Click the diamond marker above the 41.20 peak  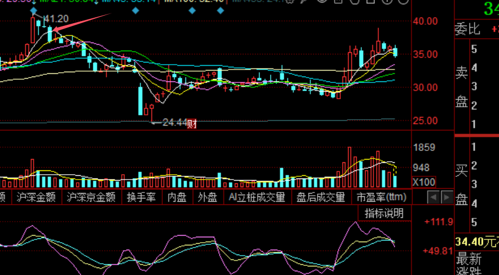click(34, 11)
